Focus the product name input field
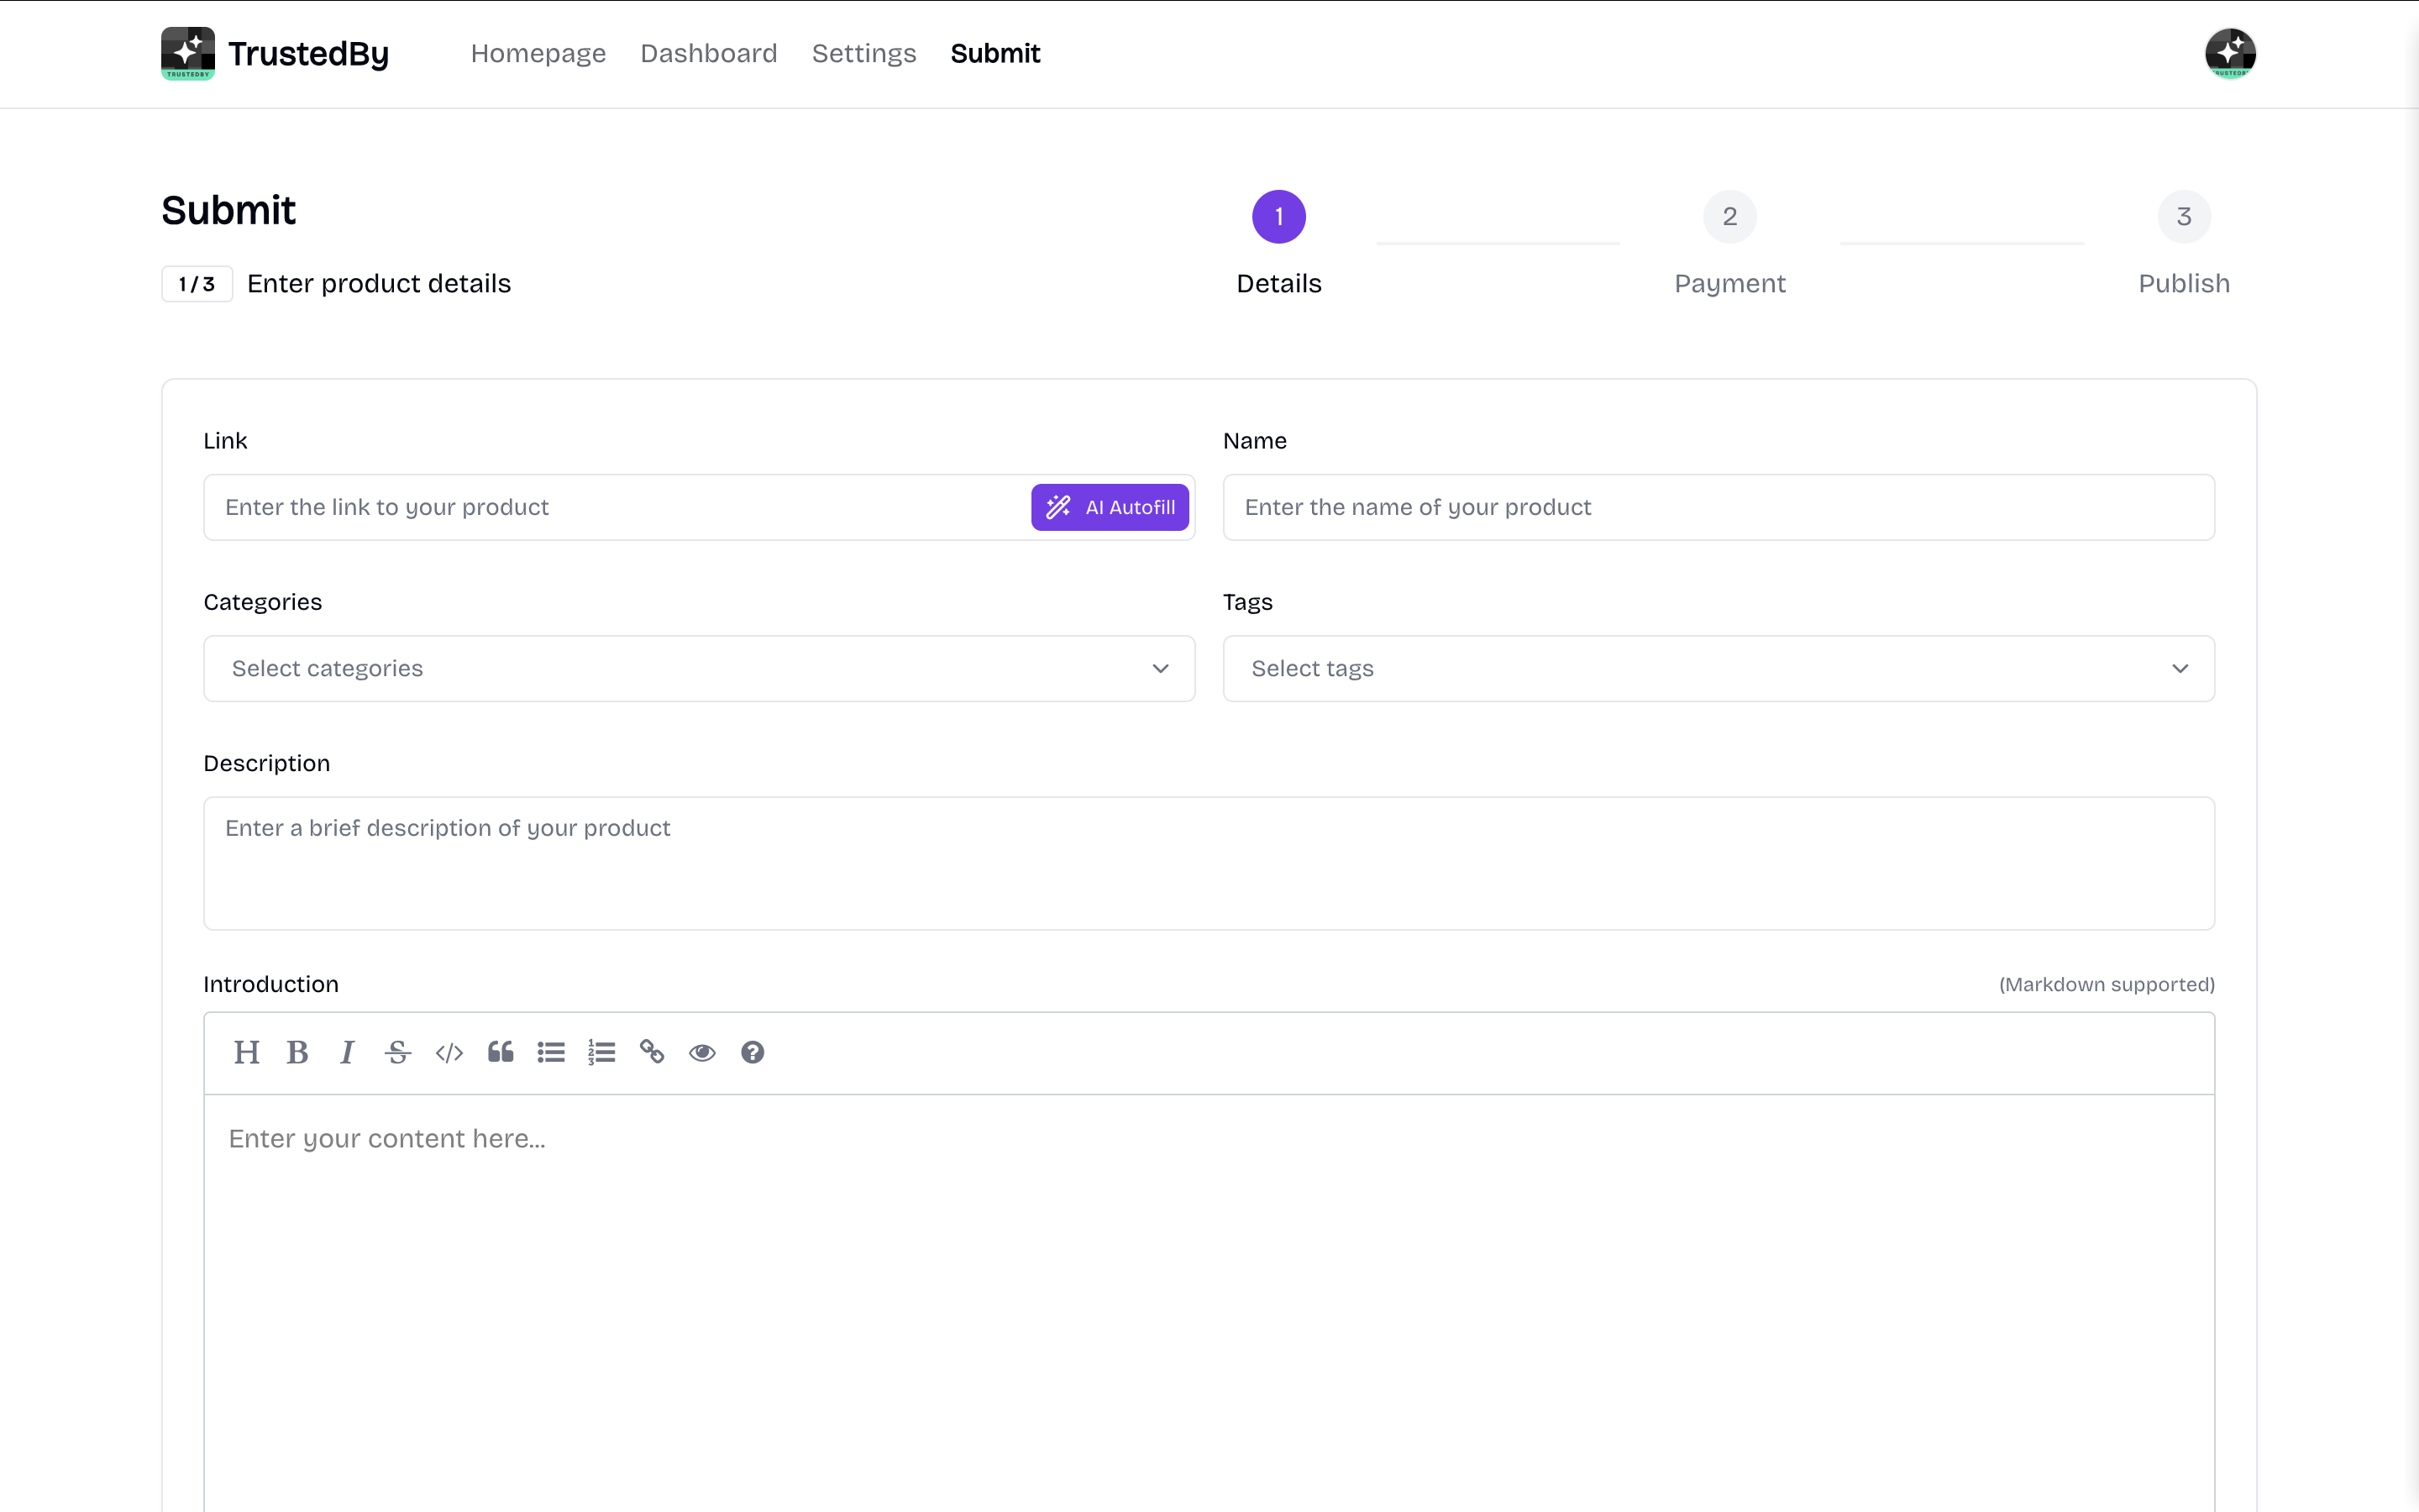Image resolution: width=2419 pixels, height=1512 pixels. [x=1718, y=507]
